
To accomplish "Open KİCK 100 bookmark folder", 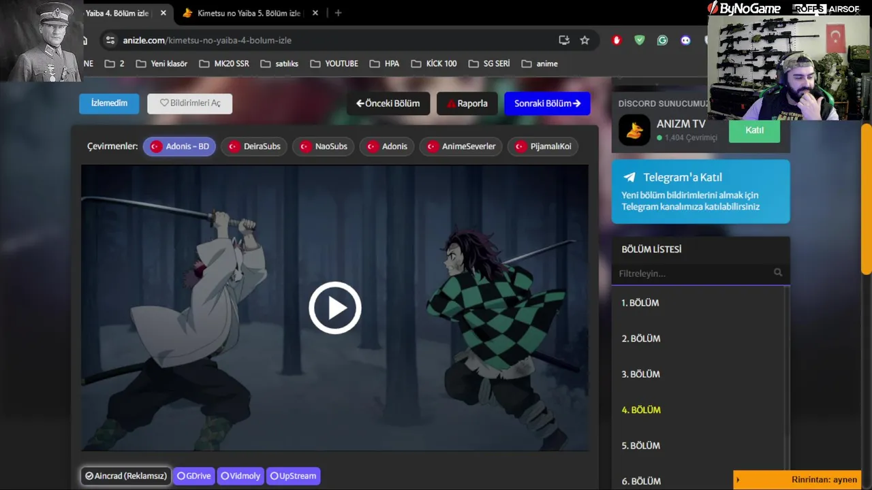I will click(x=434, y=63).
